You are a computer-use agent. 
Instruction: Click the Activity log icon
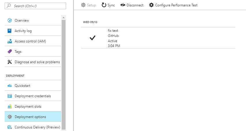tap(10, 31)
